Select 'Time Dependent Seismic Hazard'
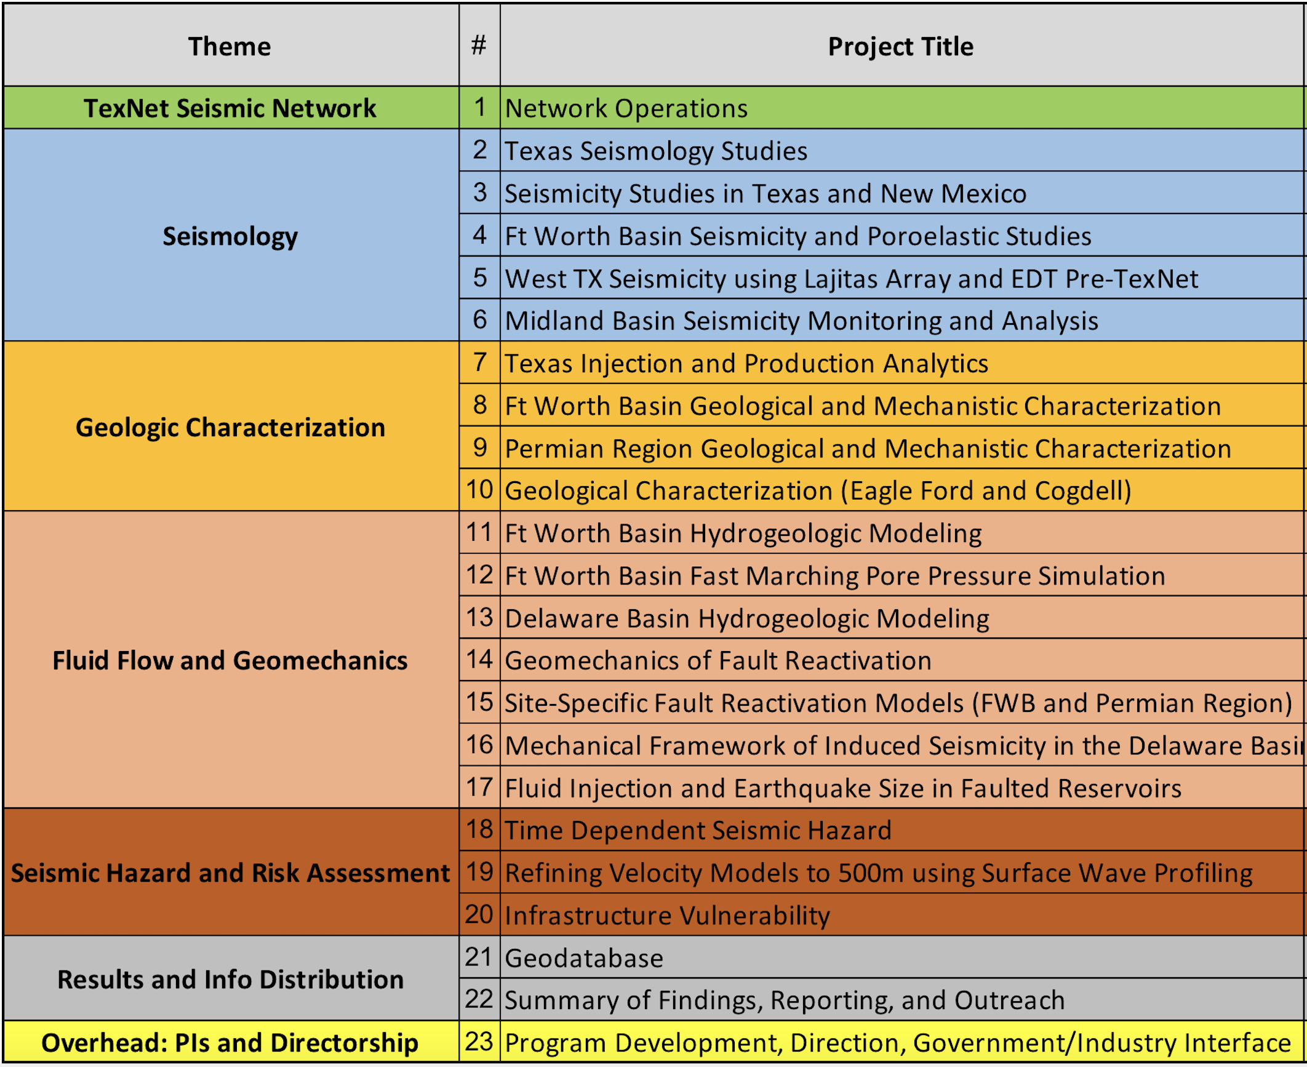 coord(902,829)
